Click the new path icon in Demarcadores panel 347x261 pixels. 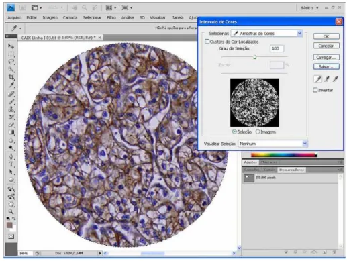325,252
